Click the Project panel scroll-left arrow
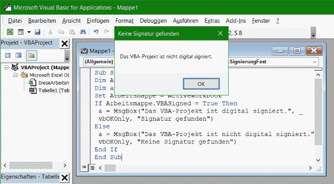The image size is (334, 184). pyautogui.click(x=5, y=165)
